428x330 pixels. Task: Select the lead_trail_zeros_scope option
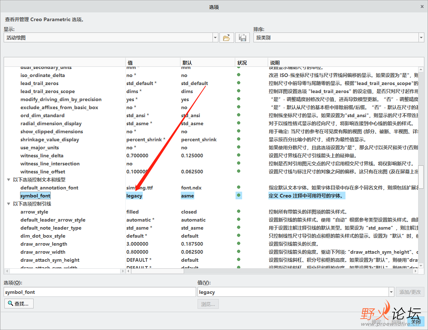[47, 91]
